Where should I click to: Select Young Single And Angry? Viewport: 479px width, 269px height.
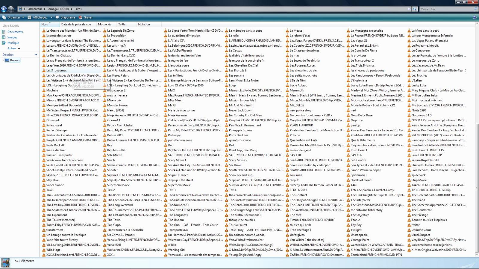(x=245, y=255)
